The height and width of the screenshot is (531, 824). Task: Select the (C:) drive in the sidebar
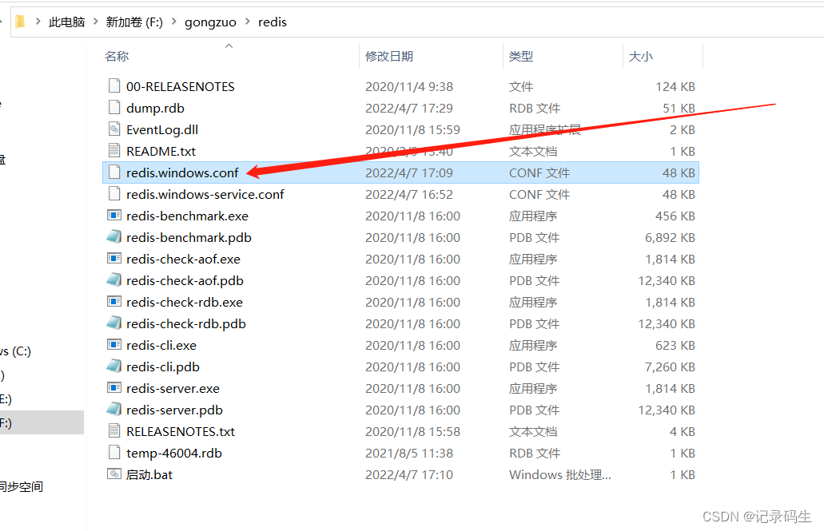(16, 351)
